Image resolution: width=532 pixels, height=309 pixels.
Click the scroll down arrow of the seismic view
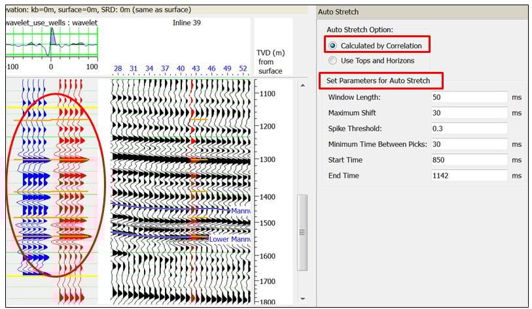[x=302, y=299]
